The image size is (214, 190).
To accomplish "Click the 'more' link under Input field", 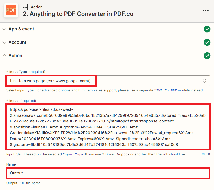I will click(206, 154).
